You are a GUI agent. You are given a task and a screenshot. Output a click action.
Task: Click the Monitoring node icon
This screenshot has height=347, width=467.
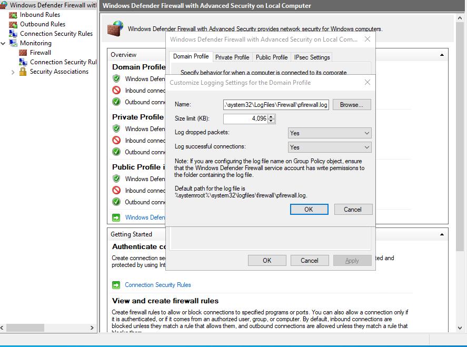click(x=13, y=43)
